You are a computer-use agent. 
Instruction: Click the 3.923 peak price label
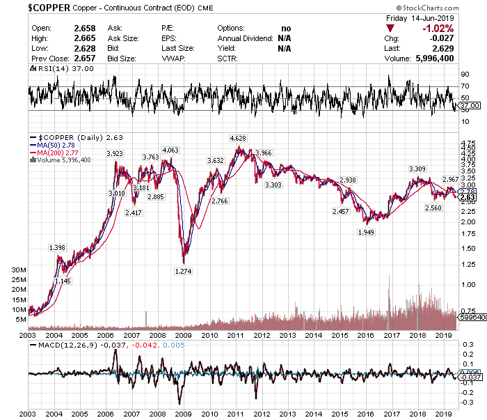(115, 153)
